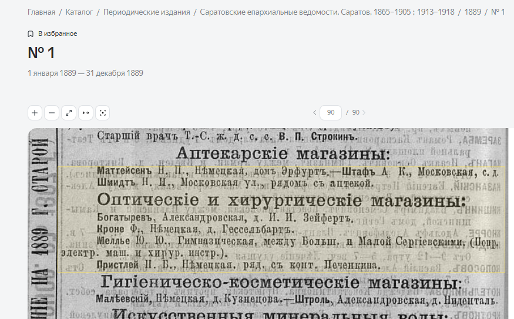Open fullscreen view with diagonal arrows icon

69,113
